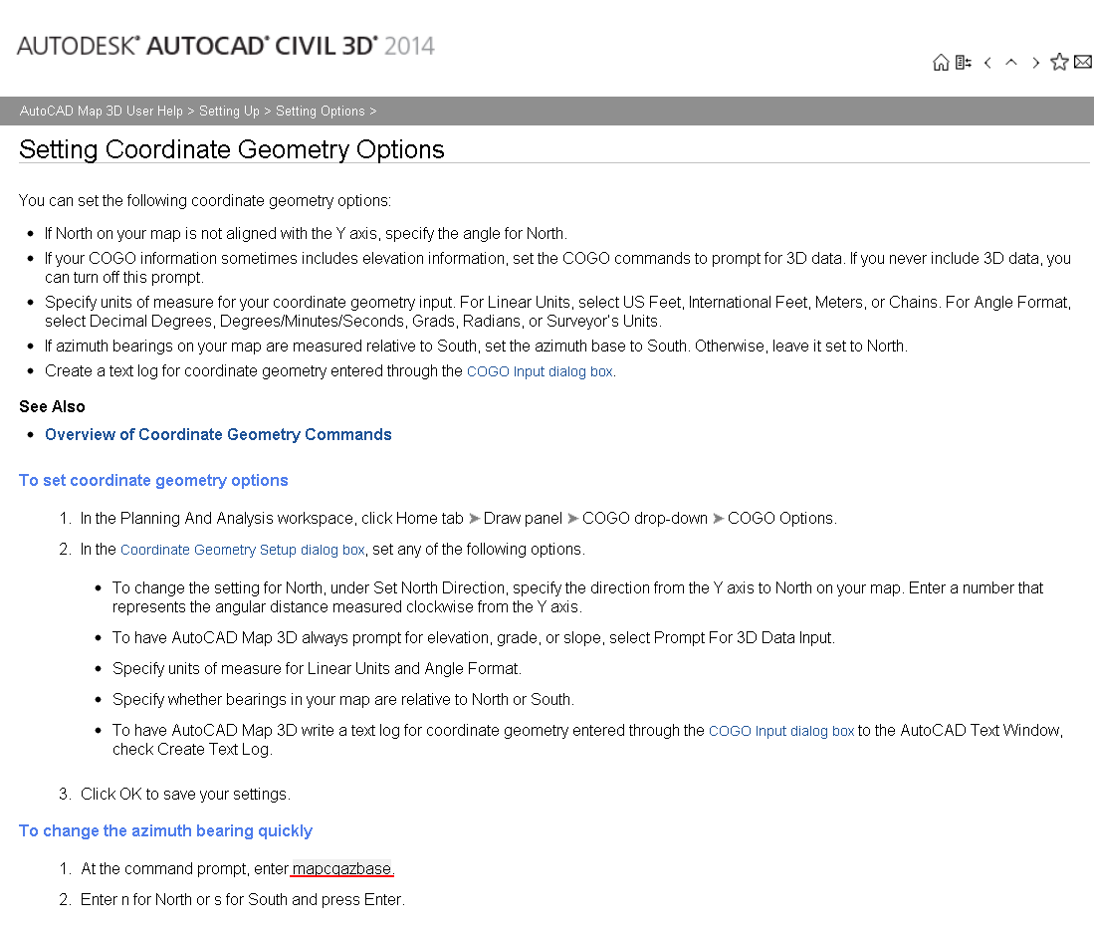
Task: Expand To set coordinate geometry options section
Action: (153, 480)
